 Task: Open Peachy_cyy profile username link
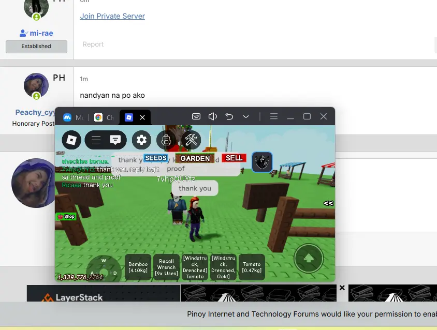coord(35,112)
